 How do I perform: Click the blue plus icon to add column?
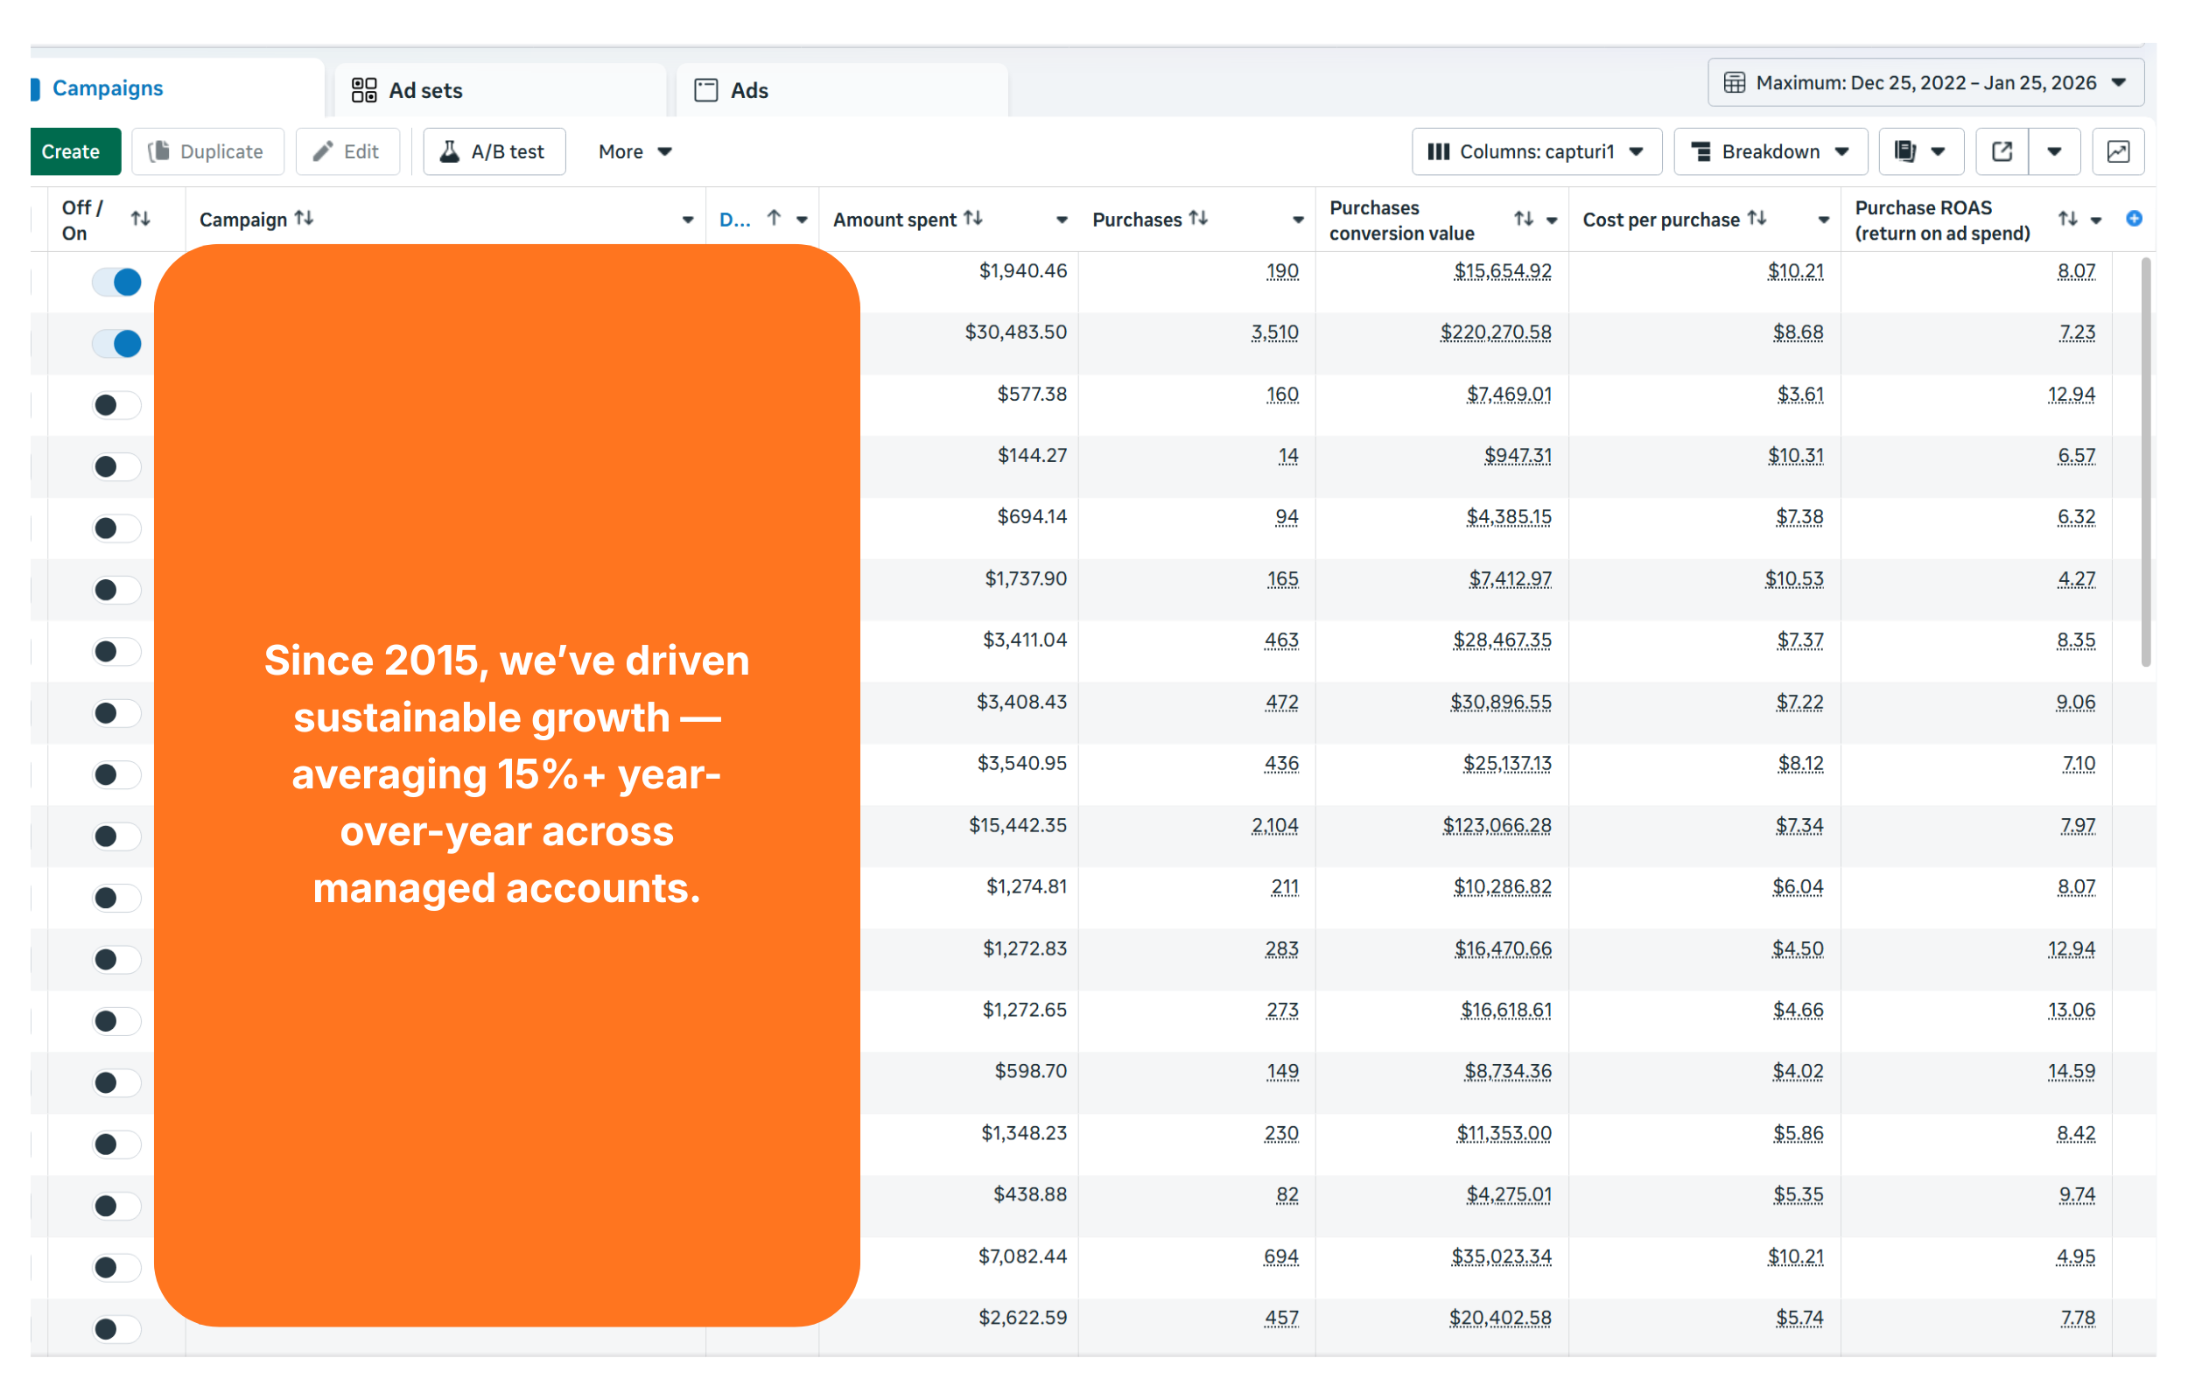(x=2134, y=218)
